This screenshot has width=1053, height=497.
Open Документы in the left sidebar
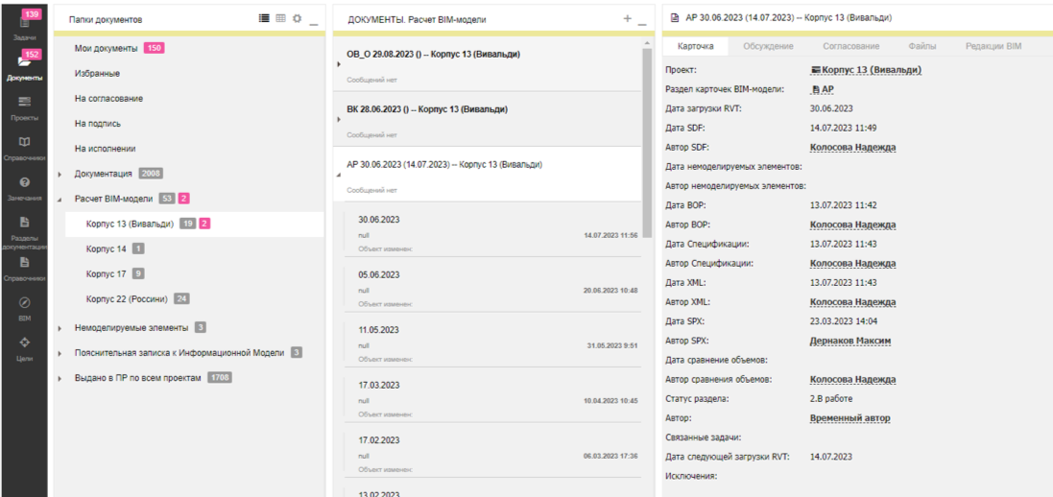point(24,67)
